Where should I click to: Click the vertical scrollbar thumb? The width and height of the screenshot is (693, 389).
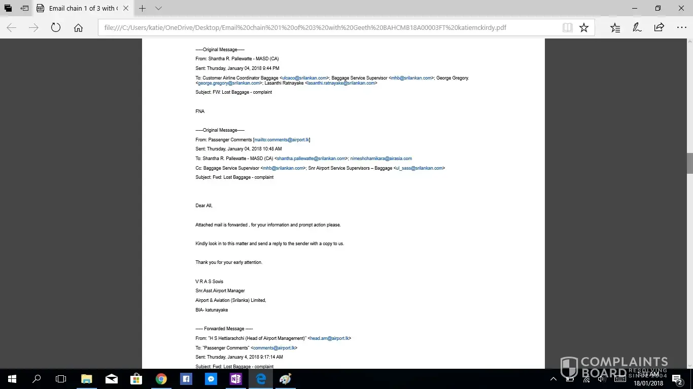point(689,163)
